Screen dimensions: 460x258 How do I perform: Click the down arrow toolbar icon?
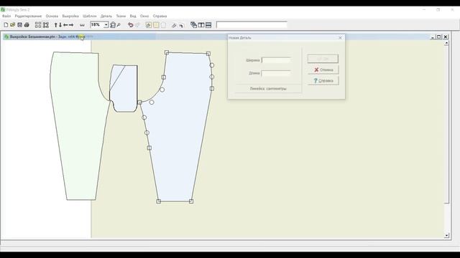pos(60,25)
